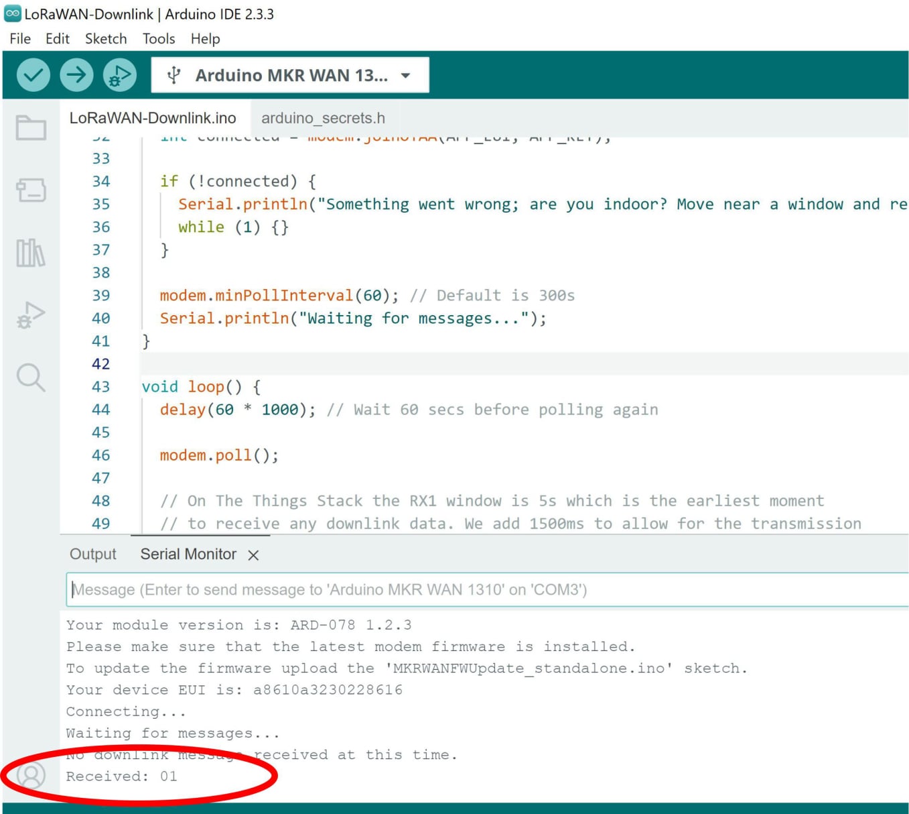This screenshot has height=814, width=909.
Task: Close the Serial Monitor tab
Action: (253, 555)
